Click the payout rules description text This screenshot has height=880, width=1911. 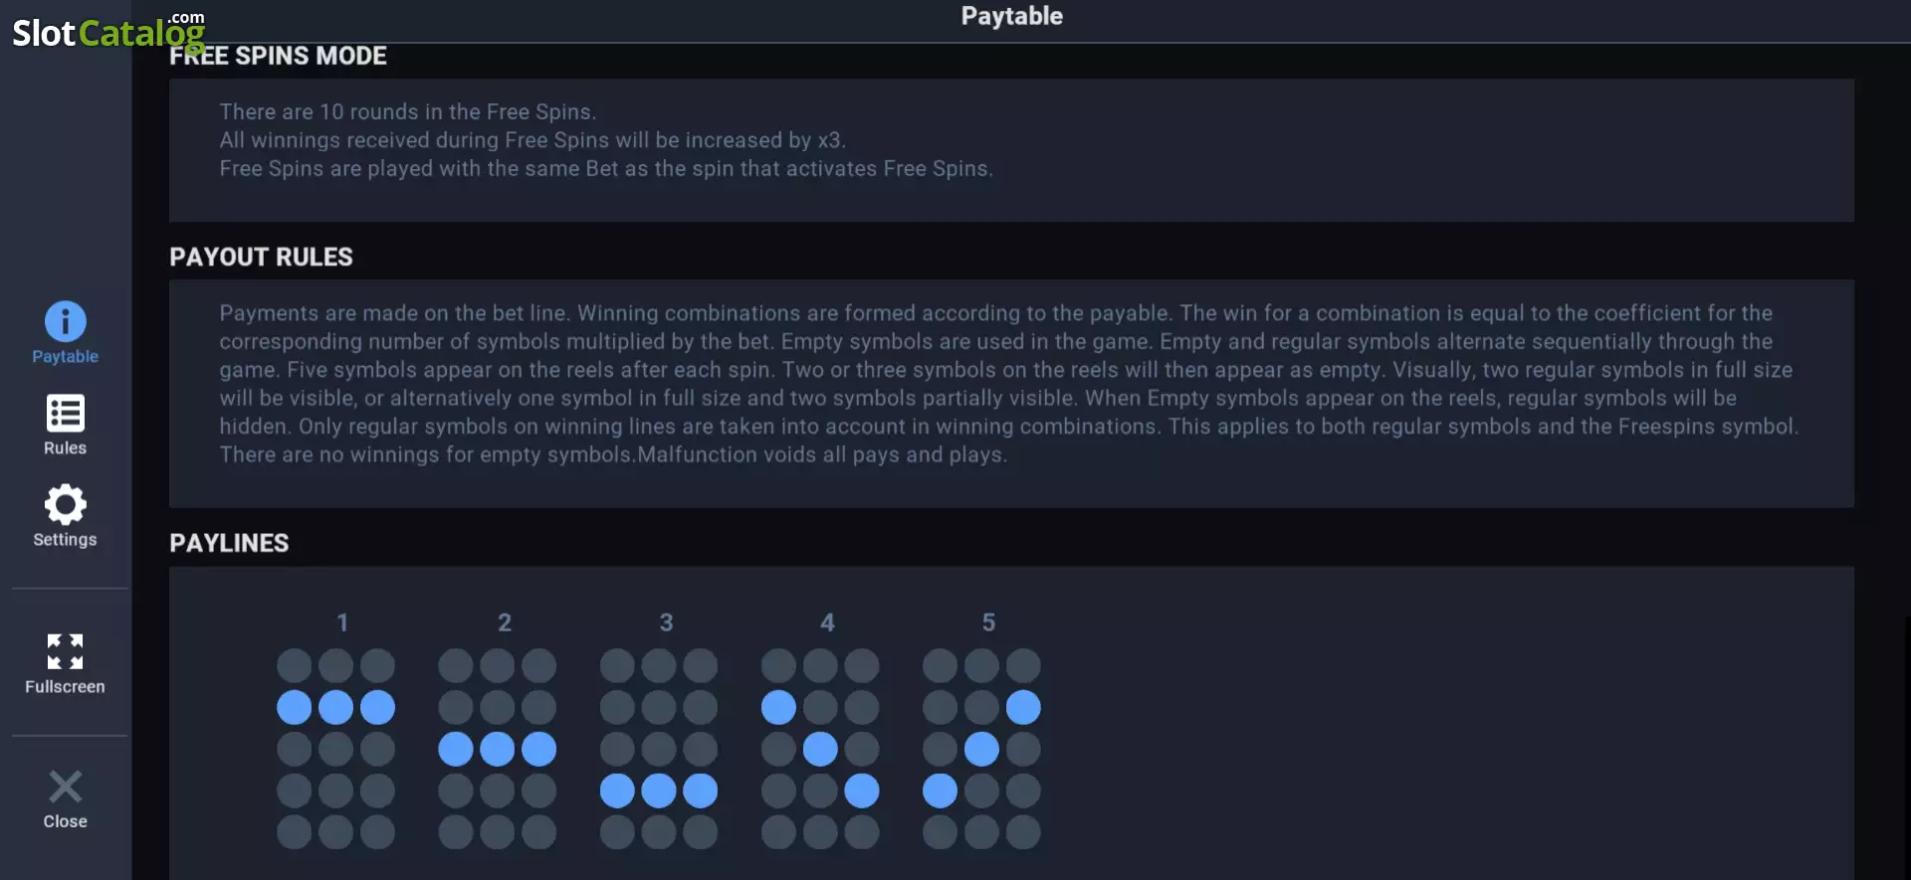1009,384
